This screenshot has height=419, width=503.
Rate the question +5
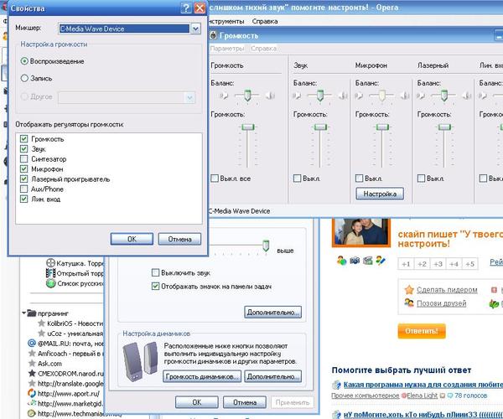470,264
